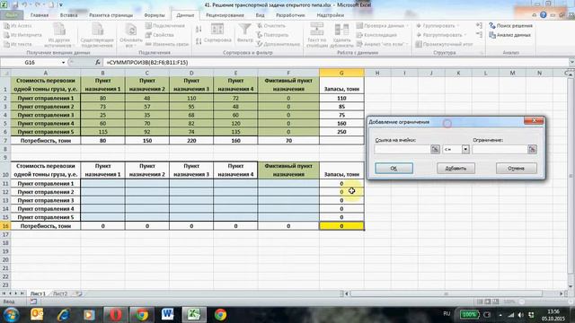The image size is (575, 323).
Task: Switch to the View (Вид) tab
Action: pos(260,15)
